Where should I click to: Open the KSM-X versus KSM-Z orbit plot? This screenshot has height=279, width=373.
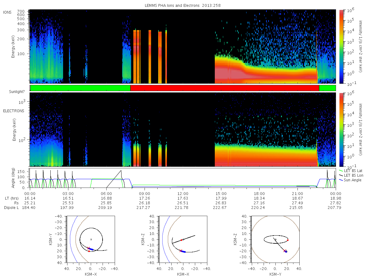[x=183, y=239]
